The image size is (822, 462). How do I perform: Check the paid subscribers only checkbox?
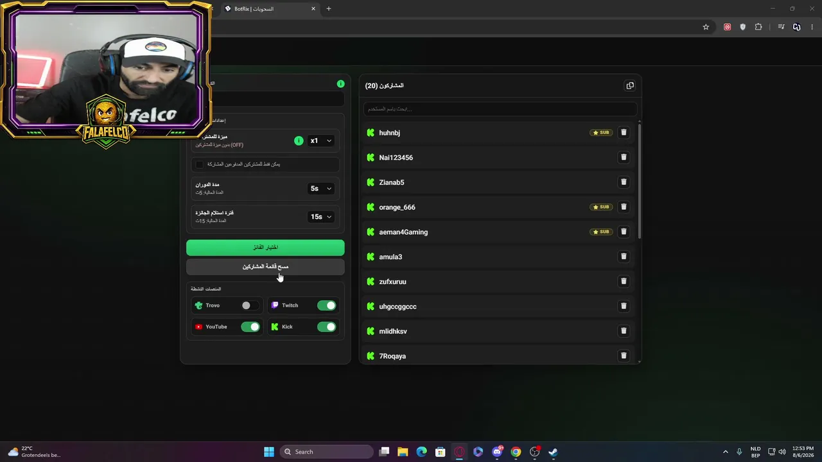(199, 164)
